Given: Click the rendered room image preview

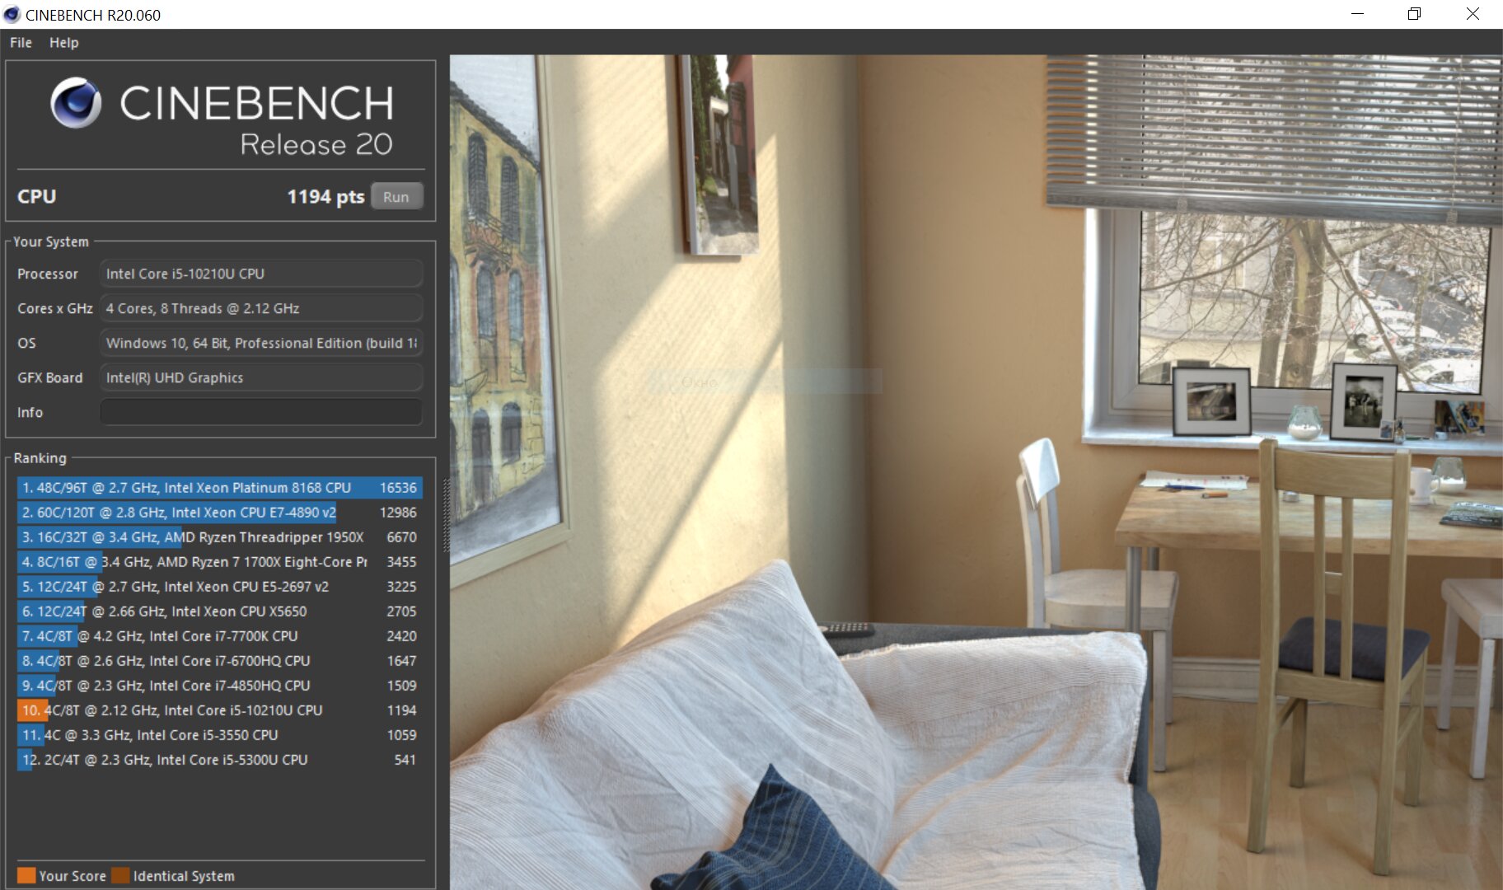Looking at the screenshot, I should click(976, 471).
